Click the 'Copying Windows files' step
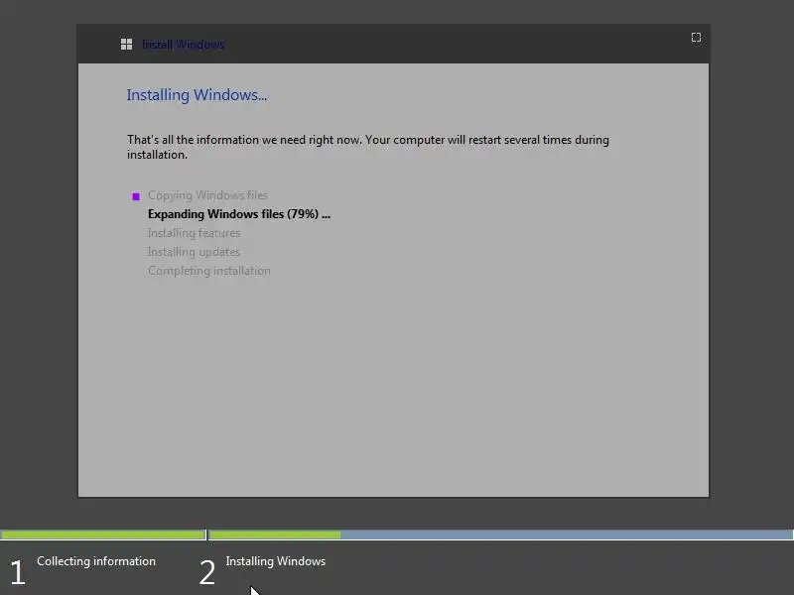Viewport: 794px width, 595px height. [207, 195]
